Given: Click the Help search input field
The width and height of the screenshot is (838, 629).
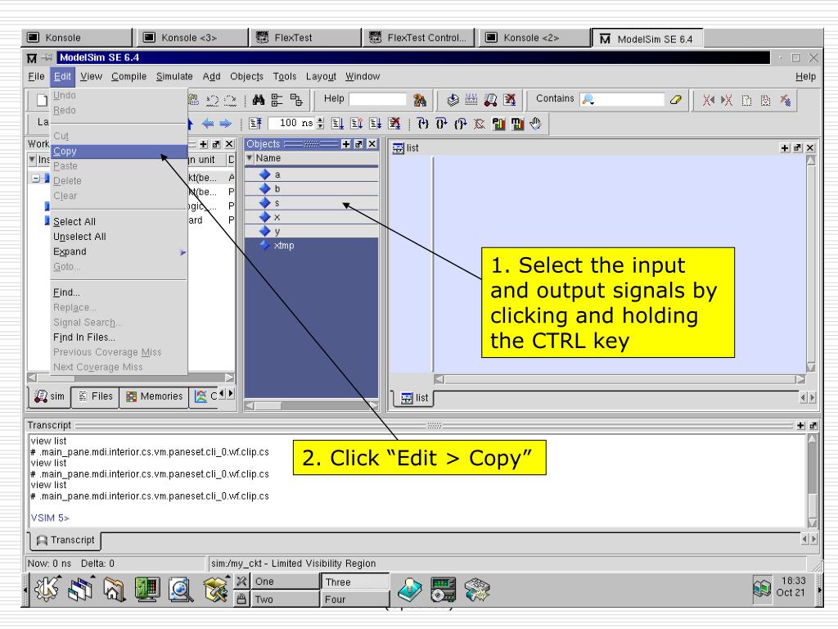Looking at the screenshot, I should tap(377, 99).
